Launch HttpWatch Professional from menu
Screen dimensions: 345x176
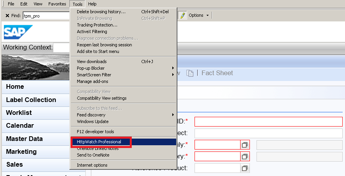(123, 142)
